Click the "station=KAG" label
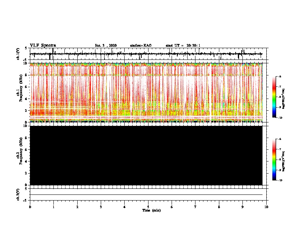300x232 pixels. tap(141, 45)
